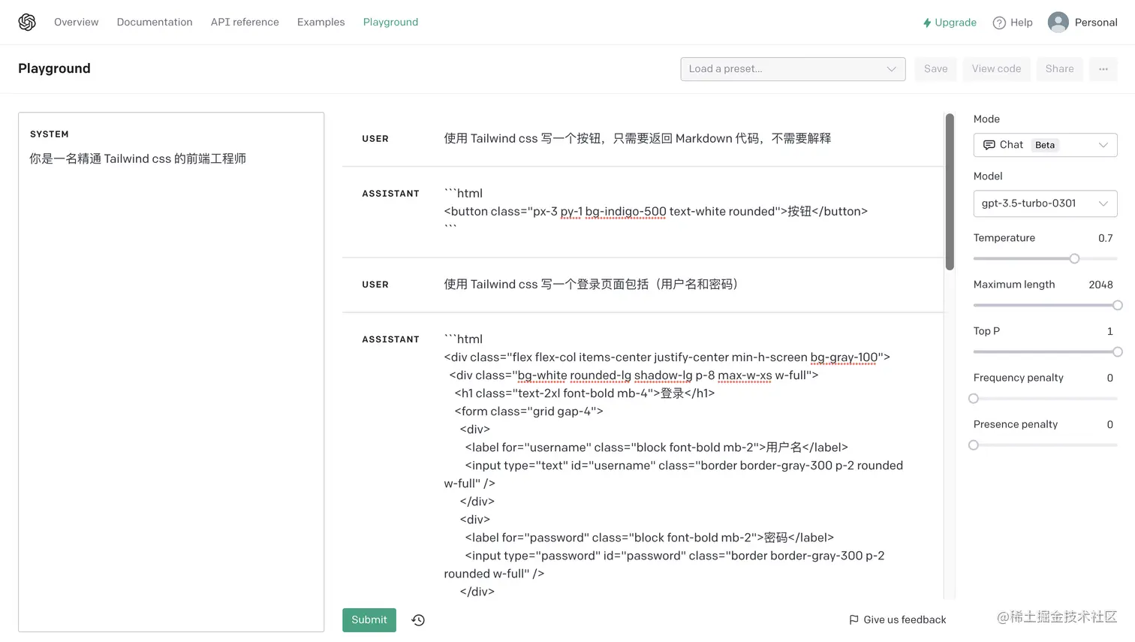Open more options via ellipsis icon
The height and width of the screenshot is (642, 1135).
coord(1103,68)
